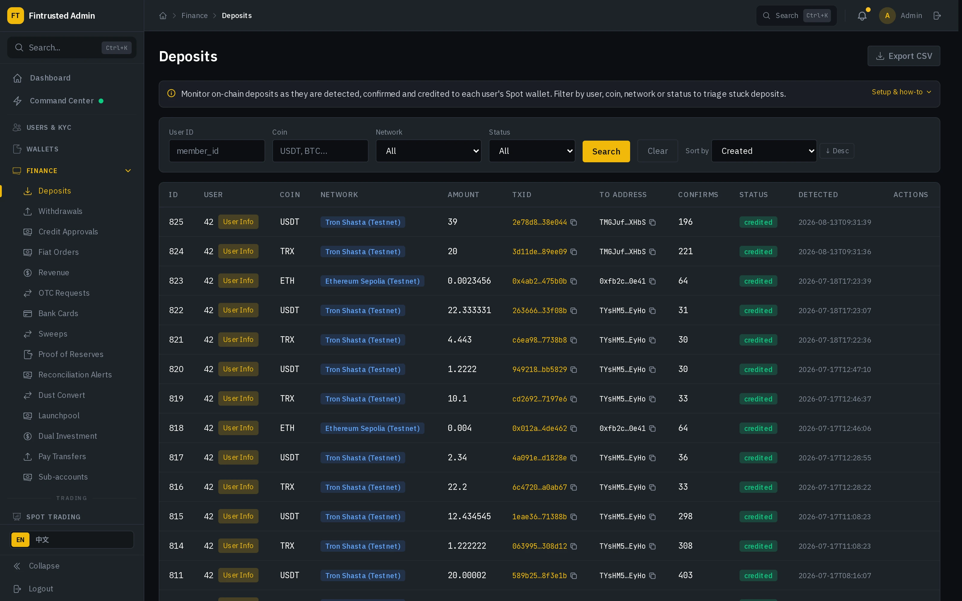Viewport: 962px width, 601px height.
Task: Click the Command Center lightning icon
Action: (17, 101)
